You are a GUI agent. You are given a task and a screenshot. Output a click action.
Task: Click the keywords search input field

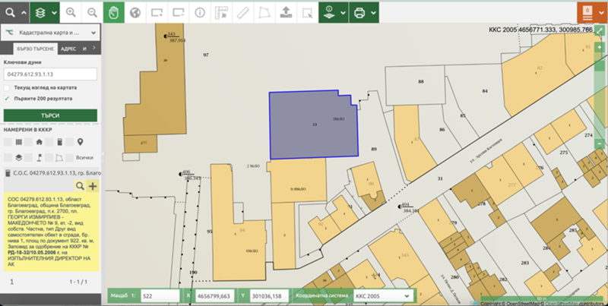[x=50, y=74]
